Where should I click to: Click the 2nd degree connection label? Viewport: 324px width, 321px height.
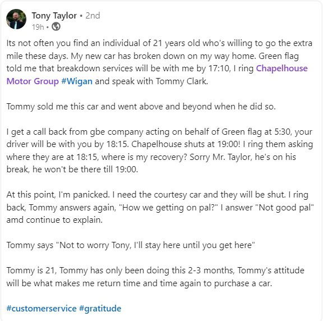click(93, 16)
